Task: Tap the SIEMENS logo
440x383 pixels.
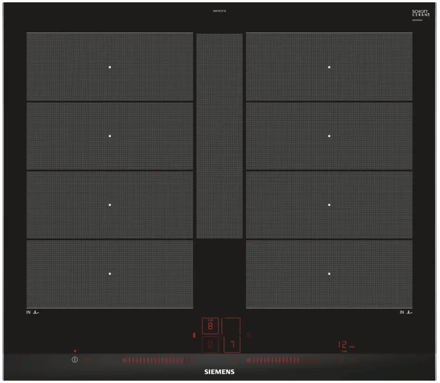Action: pyautogui.click(x=220, y=372)
